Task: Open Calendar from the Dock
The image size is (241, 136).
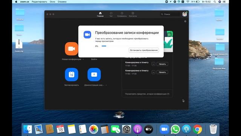Action: [x=60, y=129]
